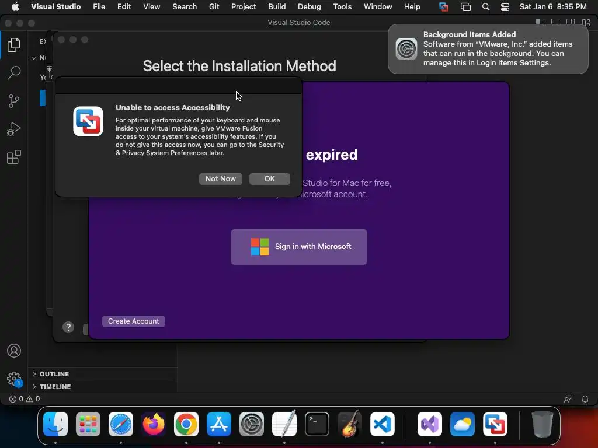Image resolution: width=598 pixels, height=448 pixels.
Task: Launch Google Chrome from the Dock
Action: 186,424
